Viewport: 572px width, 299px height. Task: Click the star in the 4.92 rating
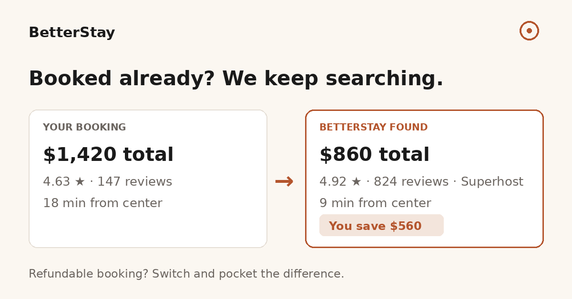coord(356,182)
